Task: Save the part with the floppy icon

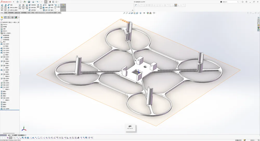Action: (29, 2)
